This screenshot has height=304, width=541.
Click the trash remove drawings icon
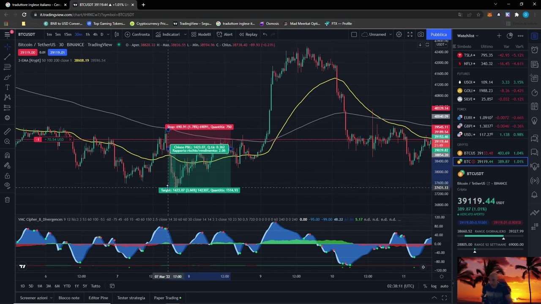[7, 200]
